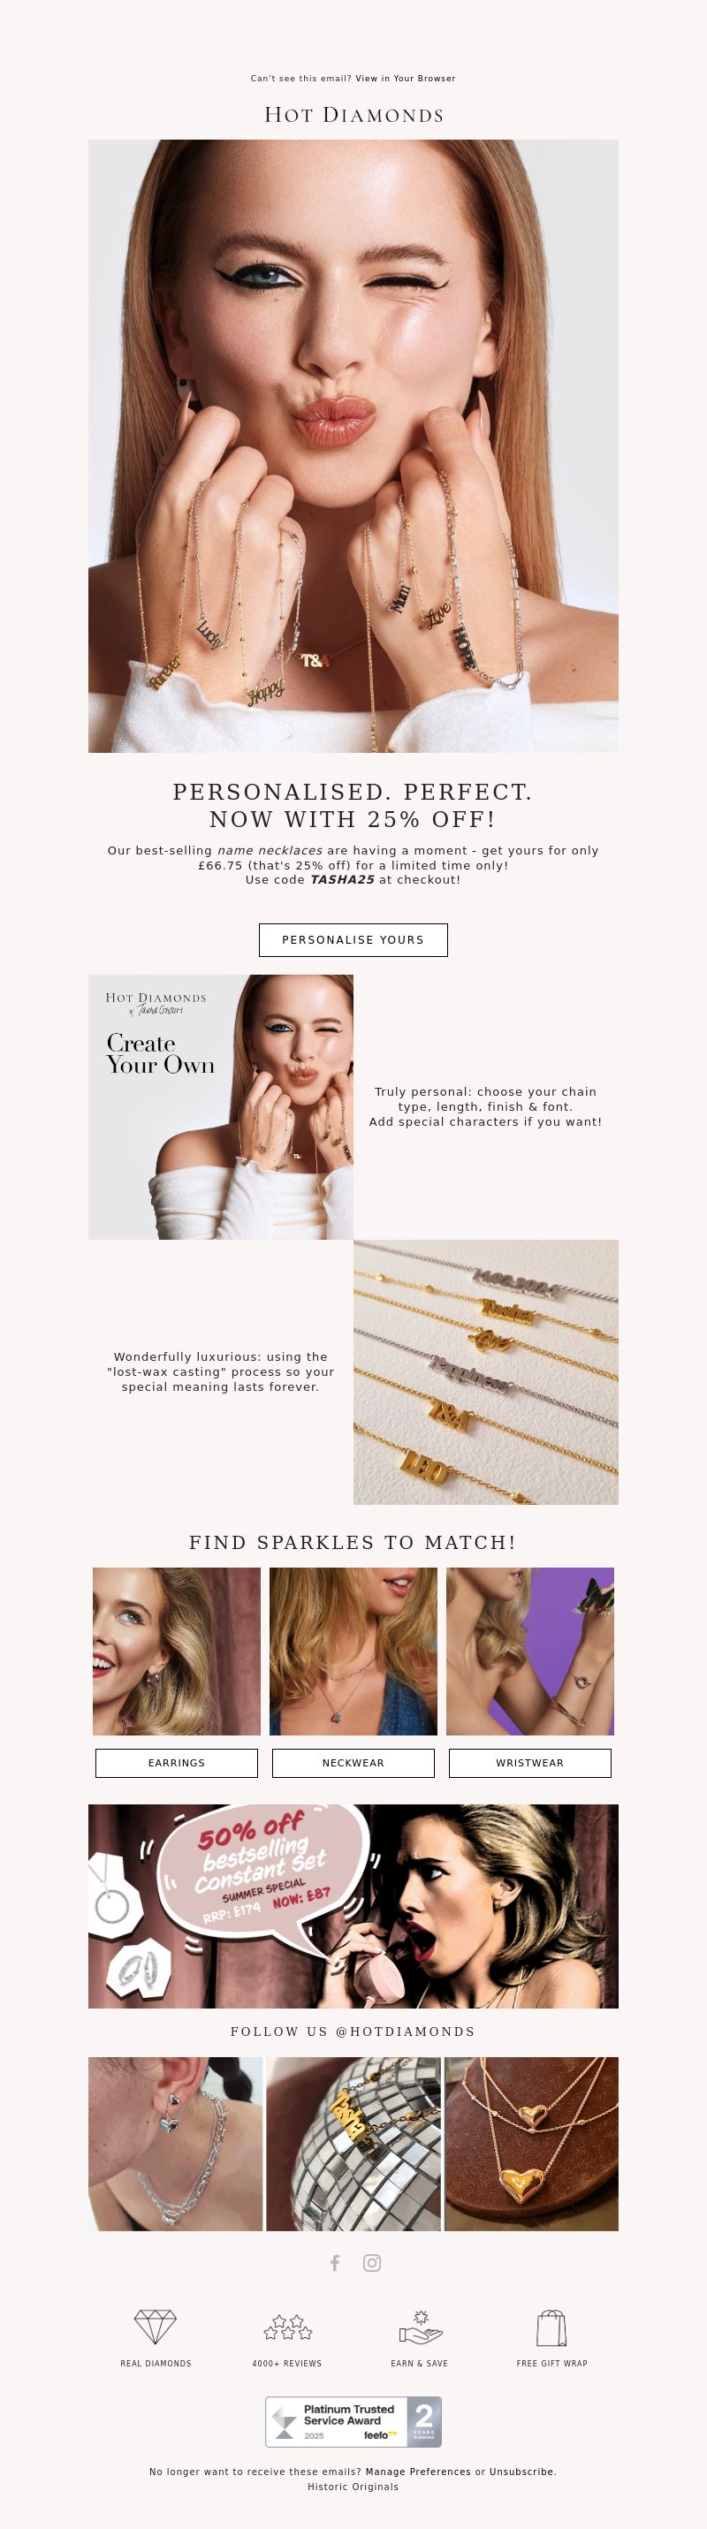Click the Personalise Yours button

point(353,939)
